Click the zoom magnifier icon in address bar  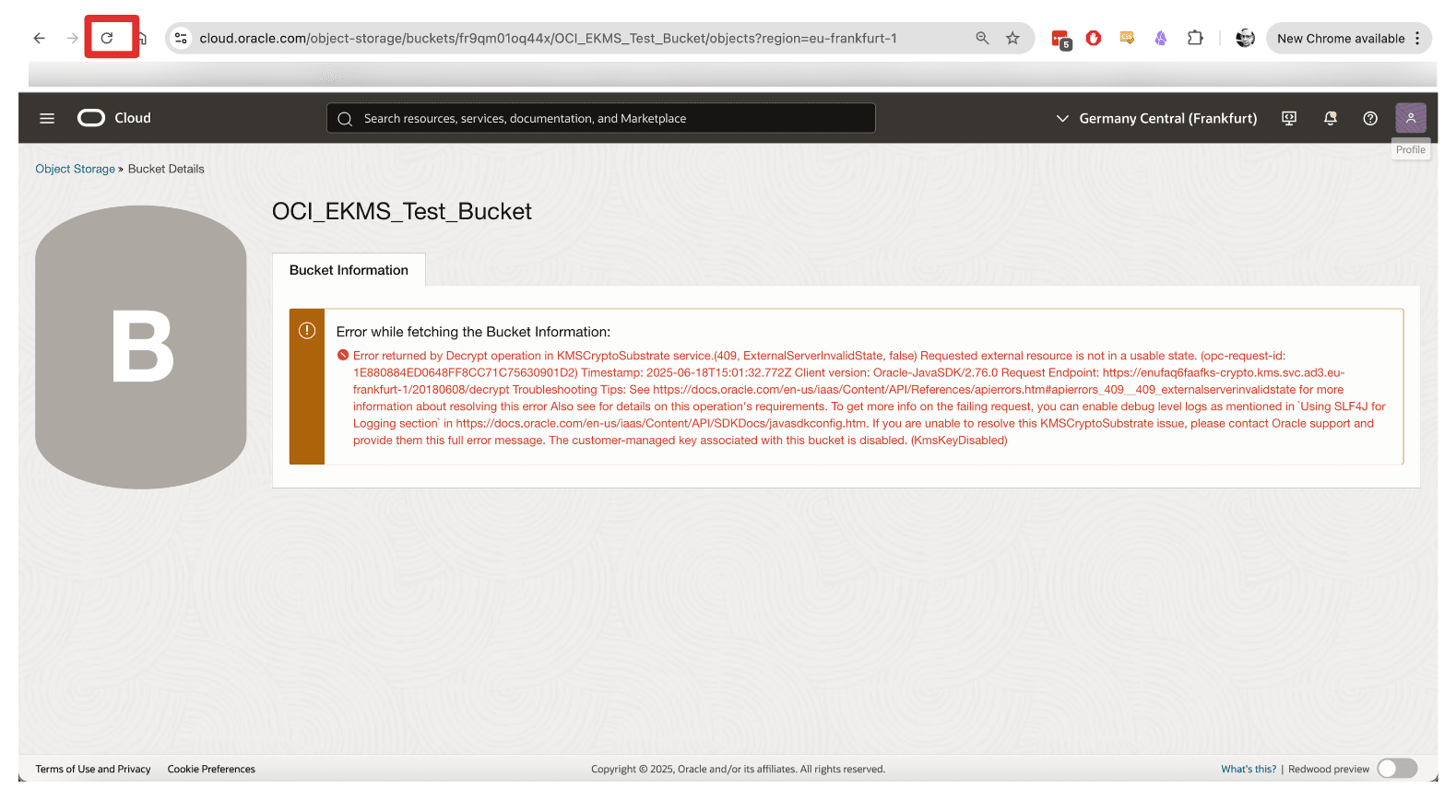coord(982,38)
